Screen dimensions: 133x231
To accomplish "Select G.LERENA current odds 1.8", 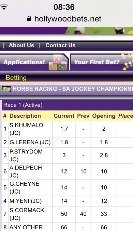I will (64, 142).
